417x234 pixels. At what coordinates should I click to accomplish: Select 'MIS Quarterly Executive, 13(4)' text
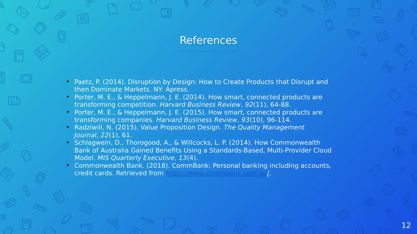click(147, 158)
